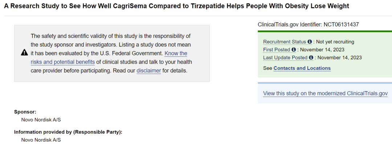Click the warning triangle icon in the disclaimer box

(x=24, y=52)
